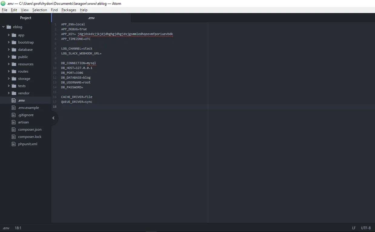Click the routes folder icon
The width and height of the screenshot is (375, 232).
coord(14,71)
